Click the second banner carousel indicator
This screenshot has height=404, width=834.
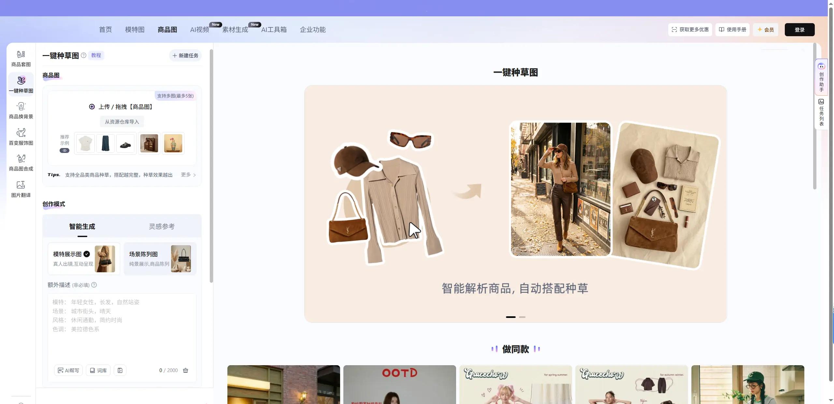click(x=522, y=317)
